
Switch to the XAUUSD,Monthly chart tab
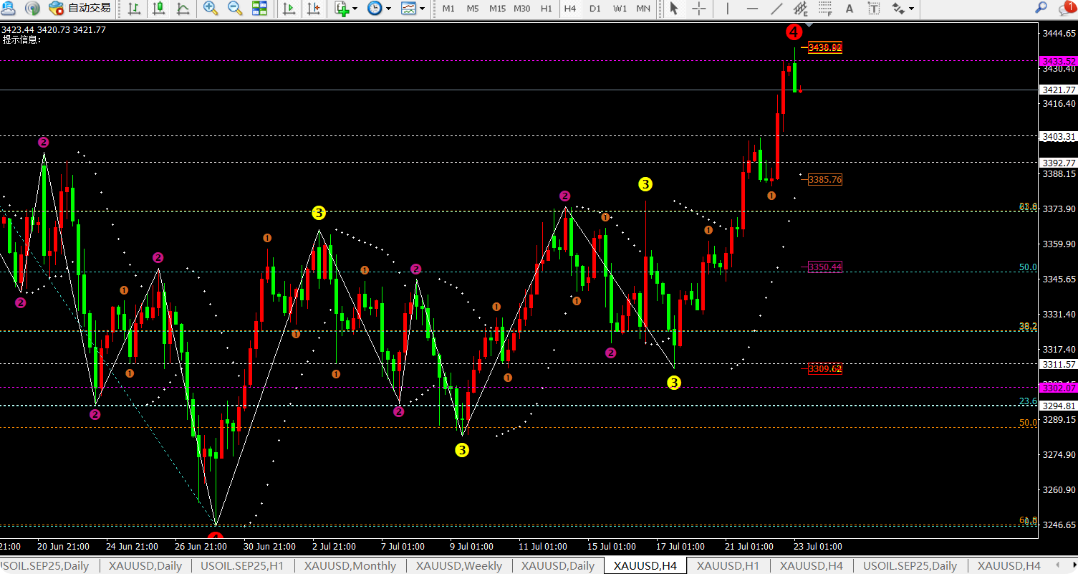coord(350,566)
